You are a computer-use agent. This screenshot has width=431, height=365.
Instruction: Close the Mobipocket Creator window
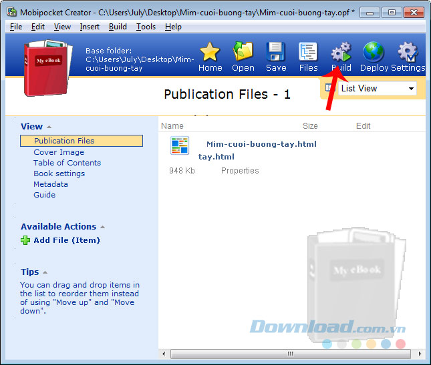414,13
